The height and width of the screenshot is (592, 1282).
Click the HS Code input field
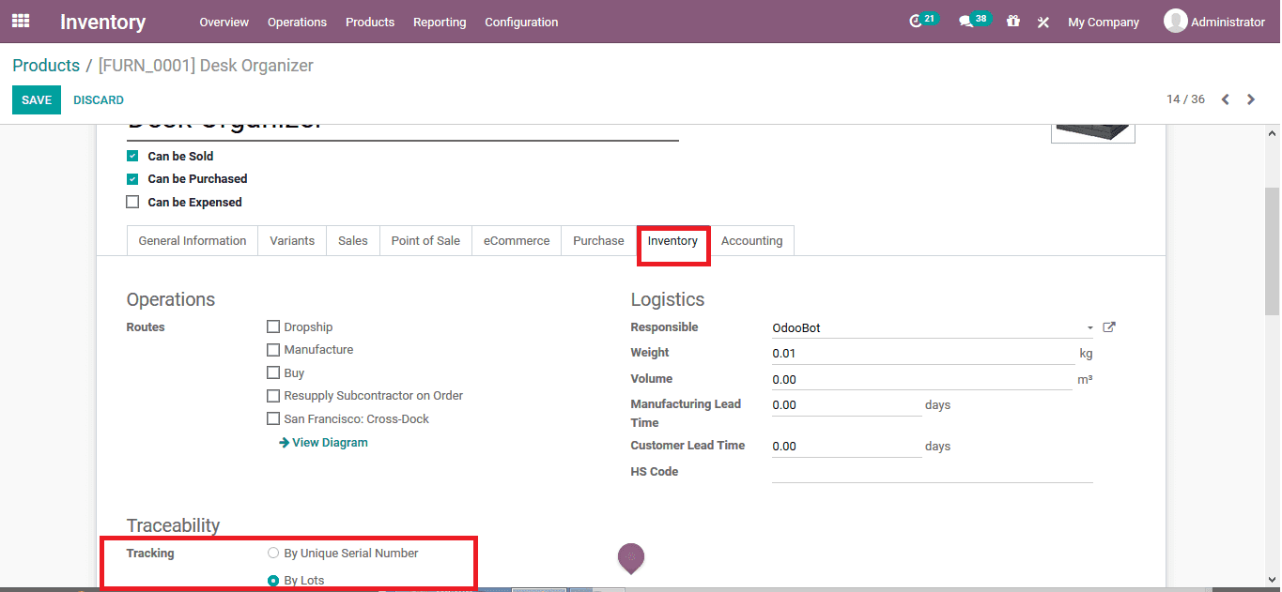[x=933, y=472]
